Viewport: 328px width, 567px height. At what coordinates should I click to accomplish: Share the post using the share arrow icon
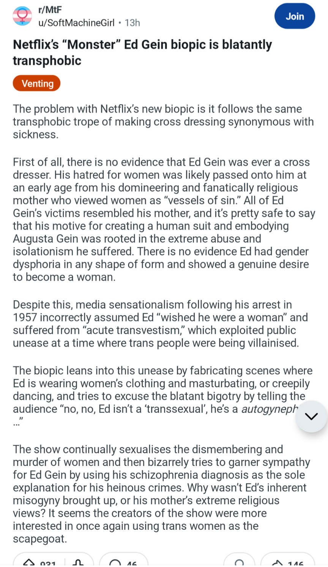coord(278,563)
